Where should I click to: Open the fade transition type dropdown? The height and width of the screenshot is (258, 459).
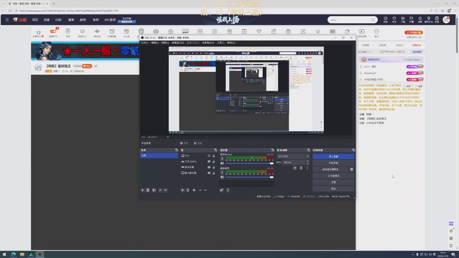(x=293, y=156)
